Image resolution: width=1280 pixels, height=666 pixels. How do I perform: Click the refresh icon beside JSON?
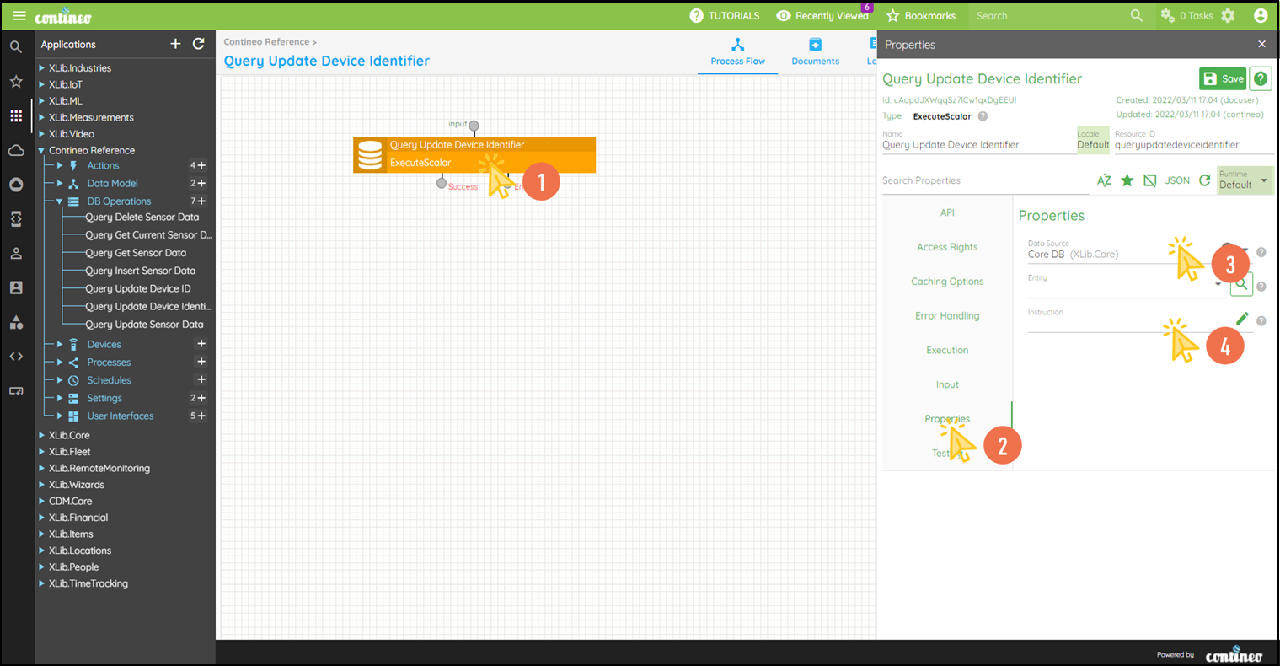click(1204, 180)
